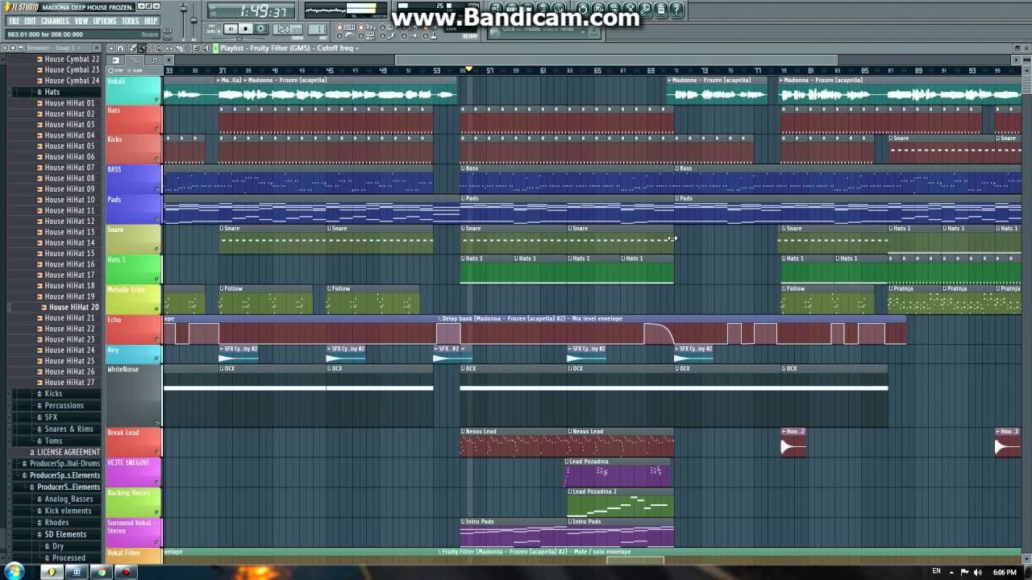Open the FILE menu

pyautogui.click(x=14, y=21)
